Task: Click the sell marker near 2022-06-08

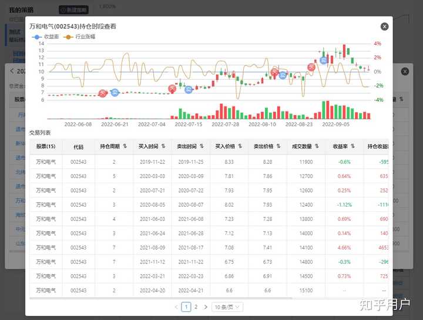Action: click(x=103, y=93)
